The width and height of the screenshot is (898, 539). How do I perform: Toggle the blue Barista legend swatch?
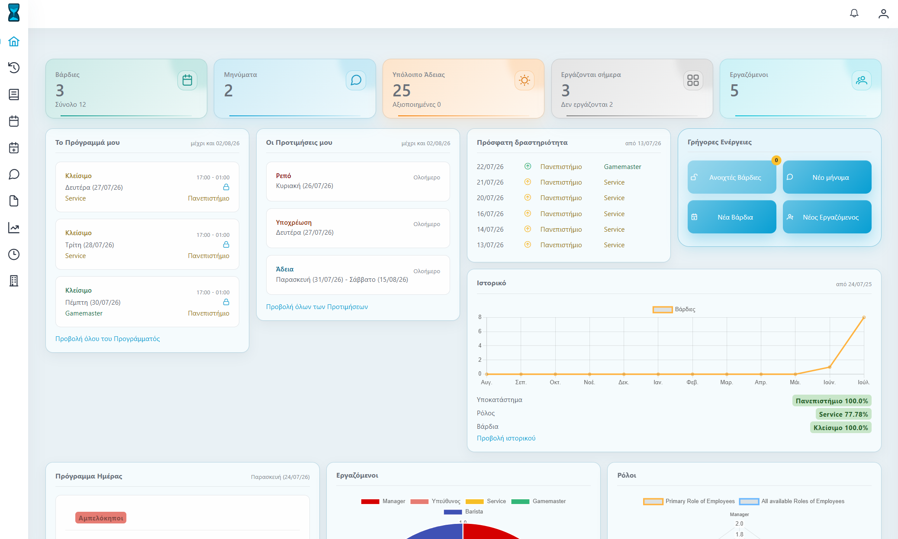pyautogui.click(x=453, y=512)
